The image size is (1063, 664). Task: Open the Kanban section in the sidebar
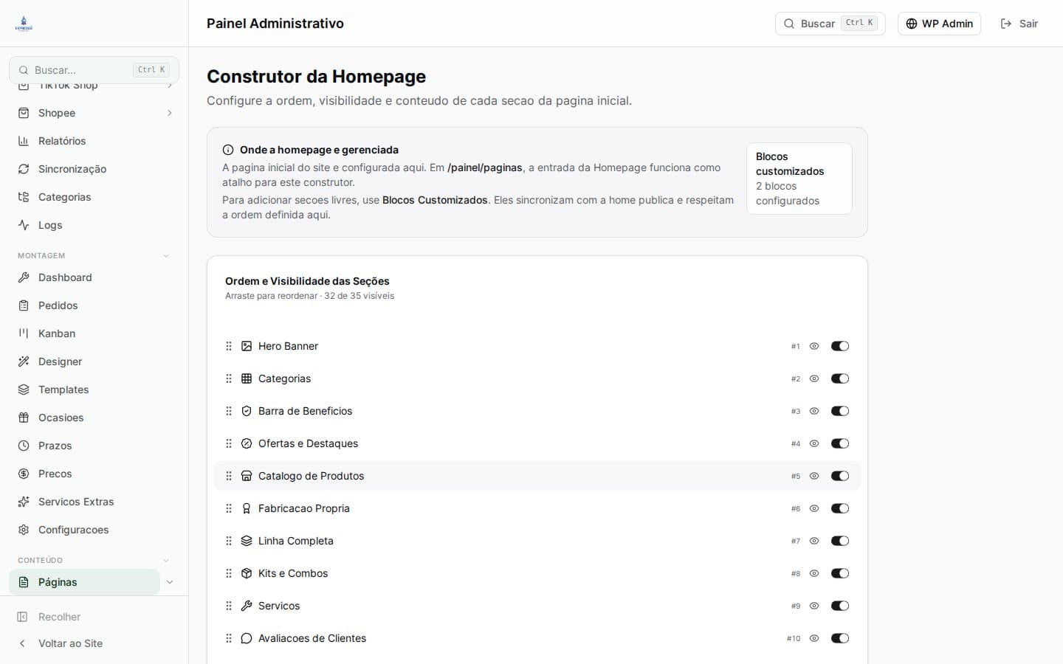pyautogui.click(x=56, y=333)
